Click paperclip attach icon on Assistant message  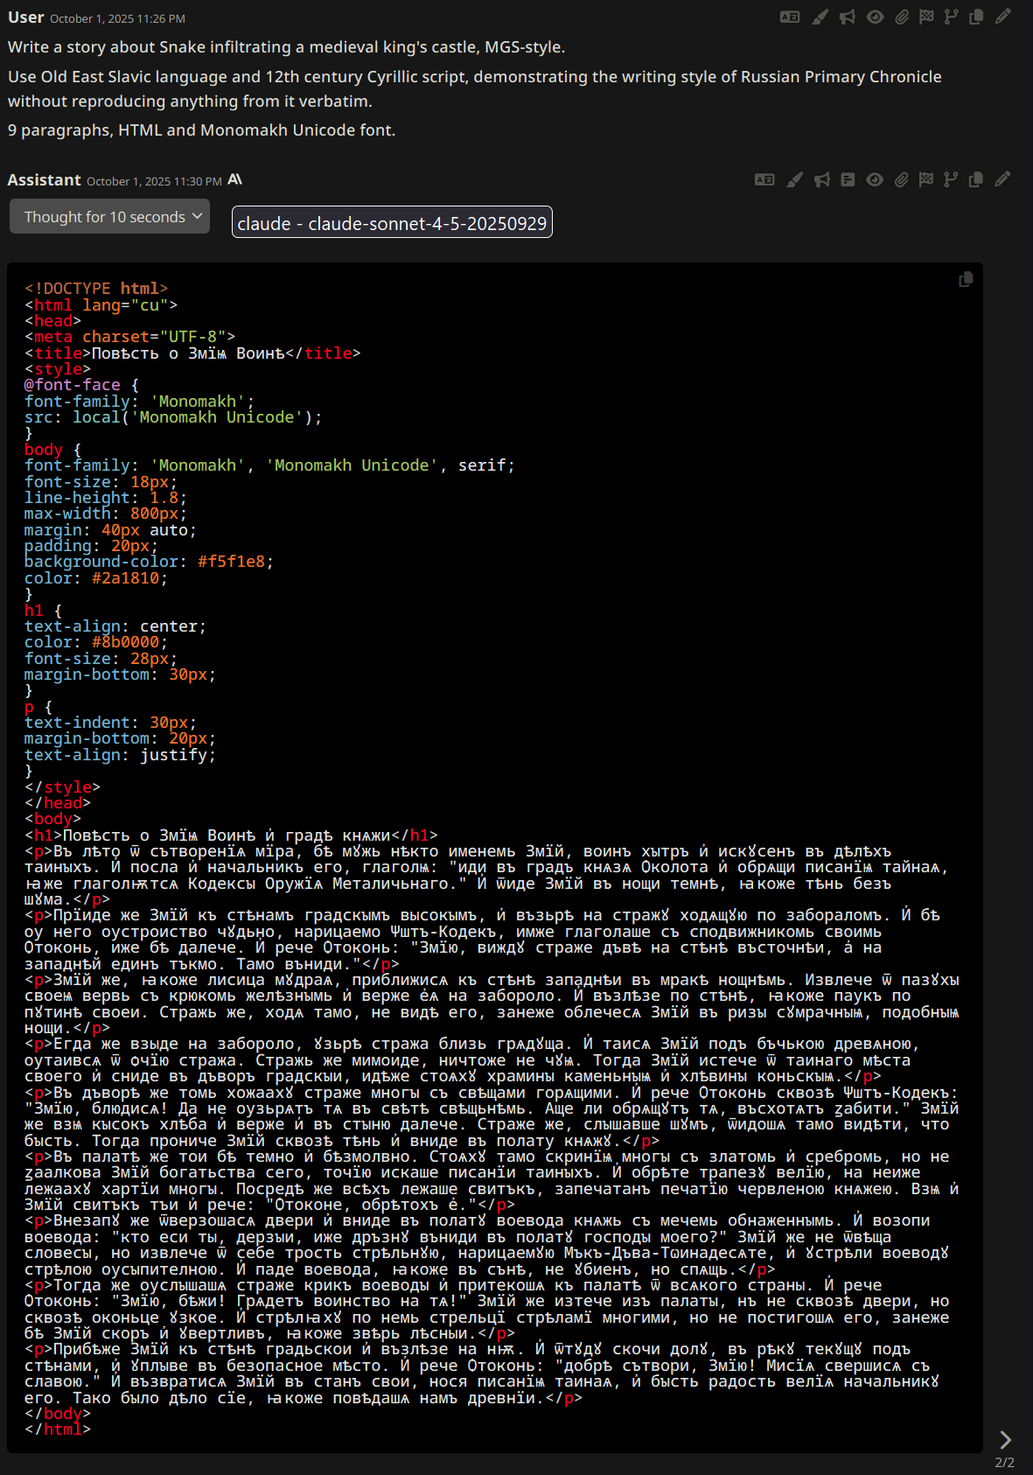point(902,179)
